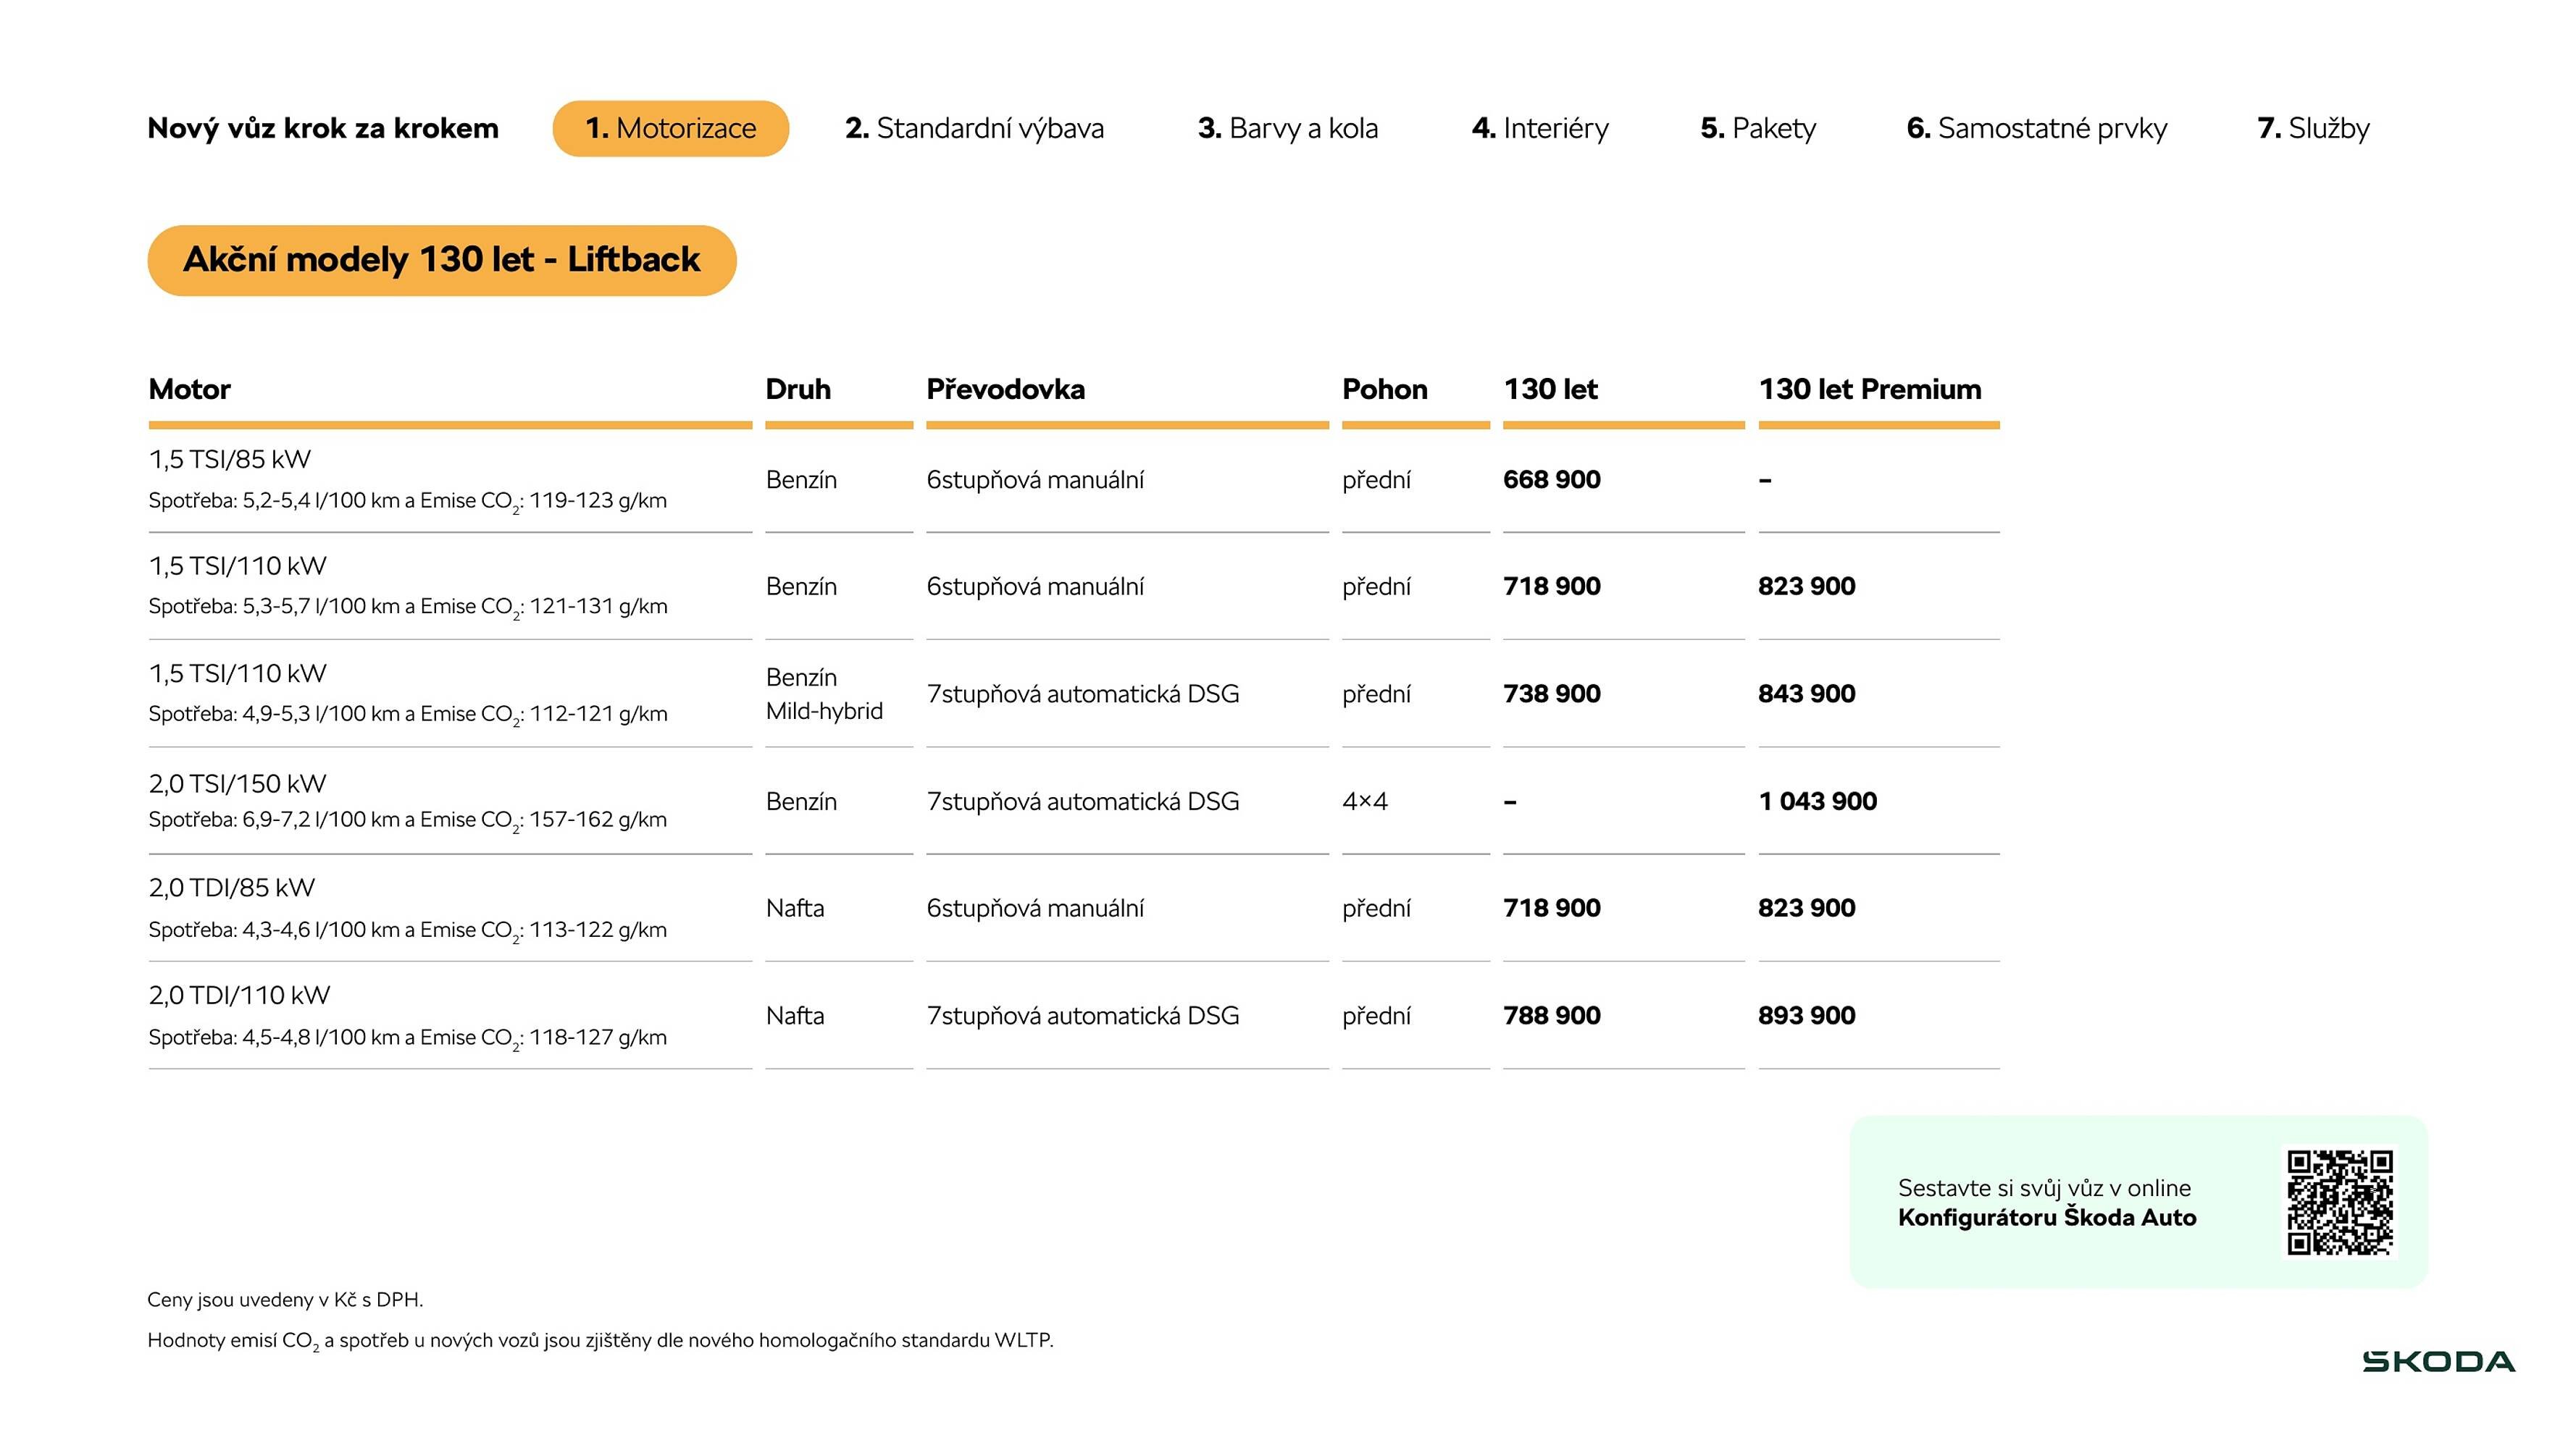Screen dimensions: 2576x1448
Task: Select the 893 900 price for 2,0 TDI/110 kW
Action: click(x=1806, y=1015)
